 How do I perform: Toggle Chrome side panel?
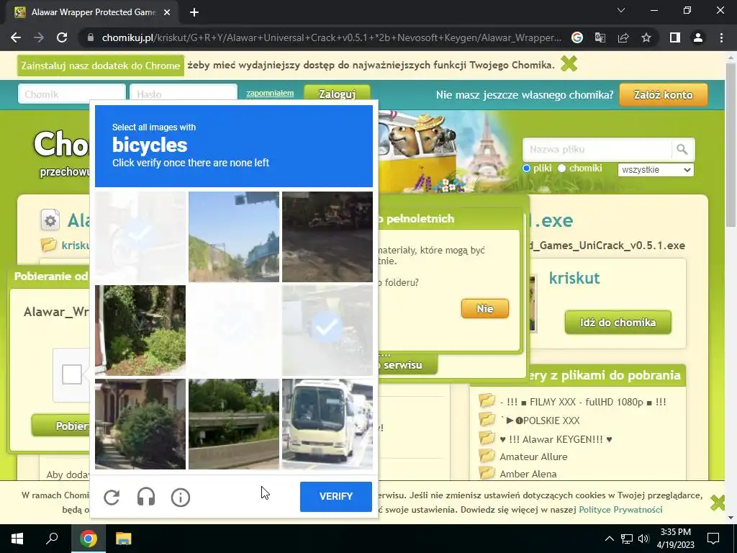(x=675, y=37)
